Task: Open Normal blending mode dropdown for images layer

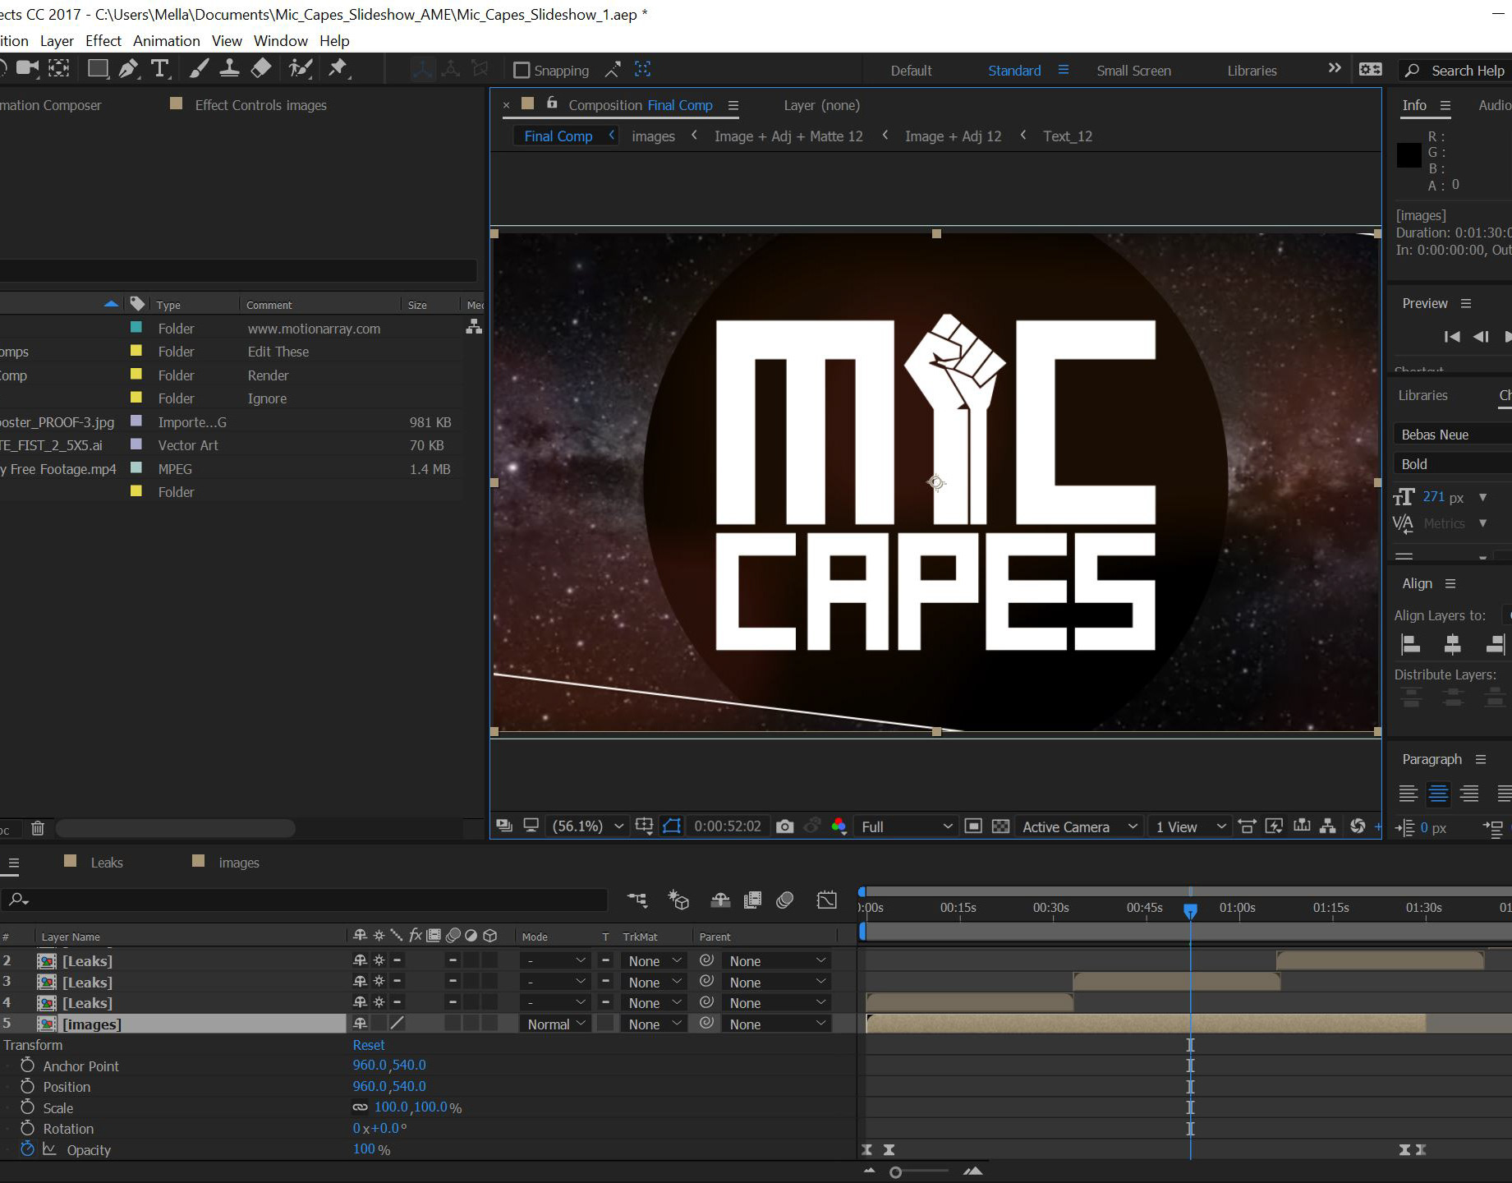Action: [x=556, y=1024]
